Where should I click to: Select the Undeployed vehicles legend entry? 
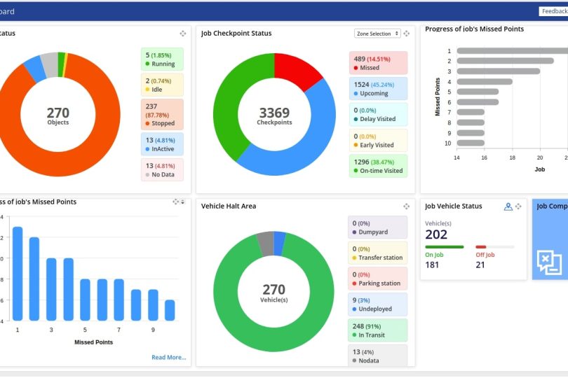(377, 304)
